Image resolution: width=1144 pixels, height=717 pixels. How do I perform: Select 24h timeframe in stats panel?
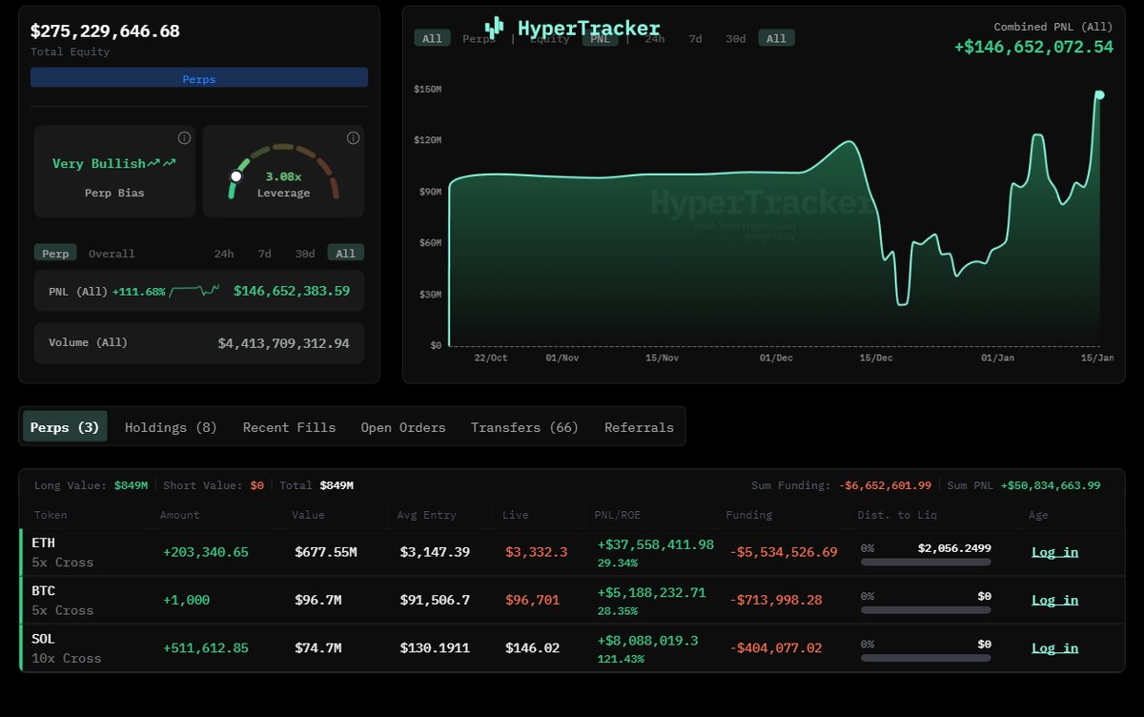point(223,254)
